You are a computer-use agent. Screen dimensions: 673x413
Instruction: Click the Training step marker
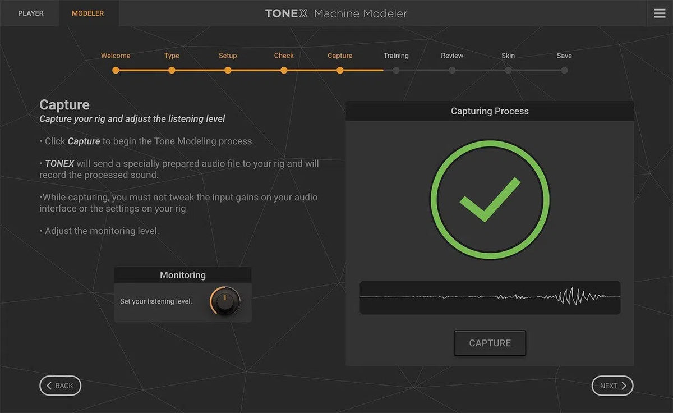pyautogui.click(x=396, y=70)
